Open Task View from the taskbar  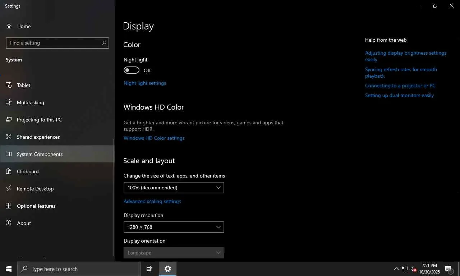pos(149,269)
